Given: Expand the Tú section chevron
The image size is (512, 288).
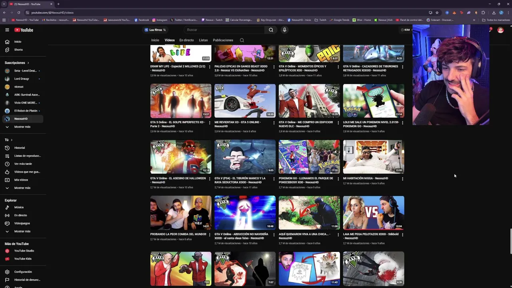Looking at the screenshot, I should pos(12,140).
